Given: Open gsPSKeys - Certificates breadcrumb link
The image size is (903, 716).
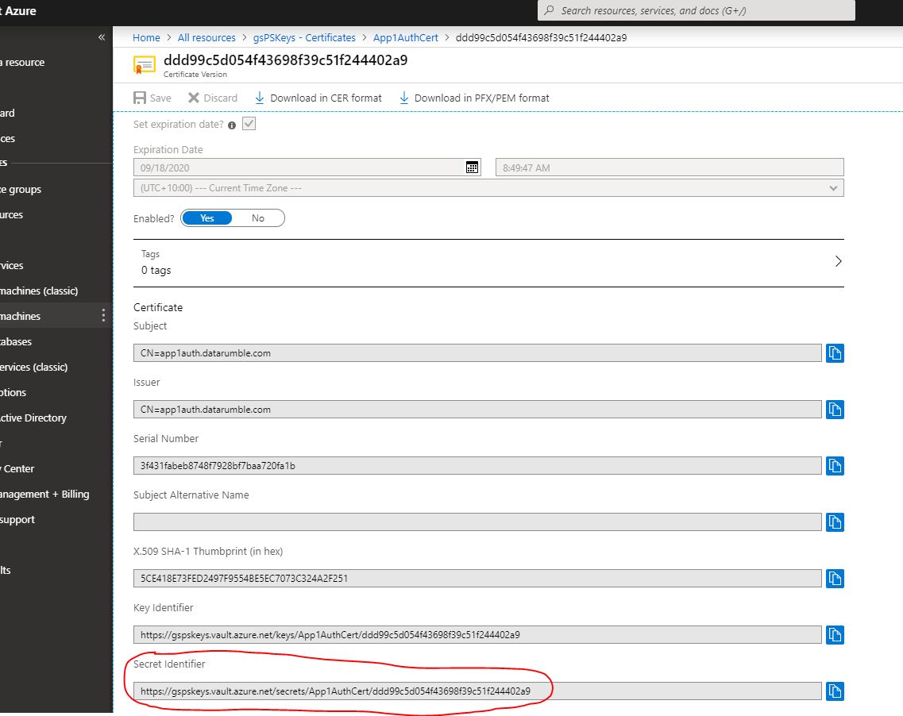Looking at the screenshot, I should [x=304, y=37].
